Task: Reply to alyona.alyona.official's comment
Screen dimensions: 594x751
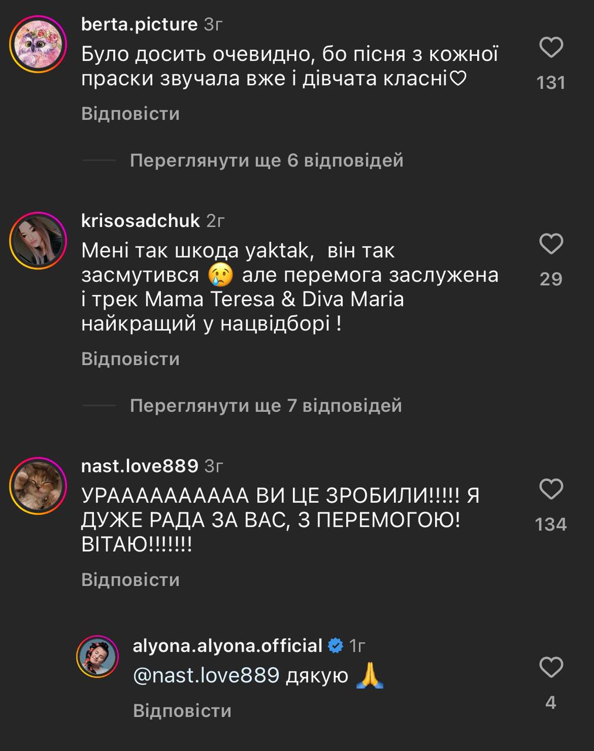Action: tap(182, 711)
